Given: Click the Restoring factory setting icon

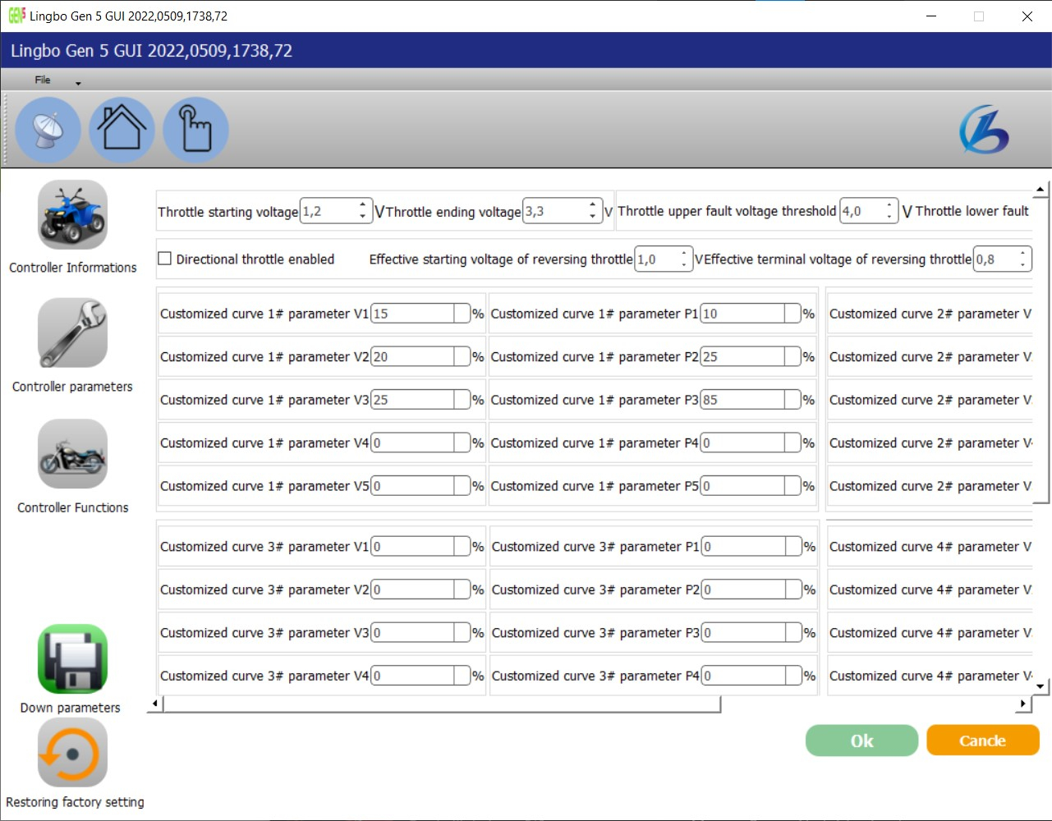Looking at the screenshot, I should tap(72, 753).
